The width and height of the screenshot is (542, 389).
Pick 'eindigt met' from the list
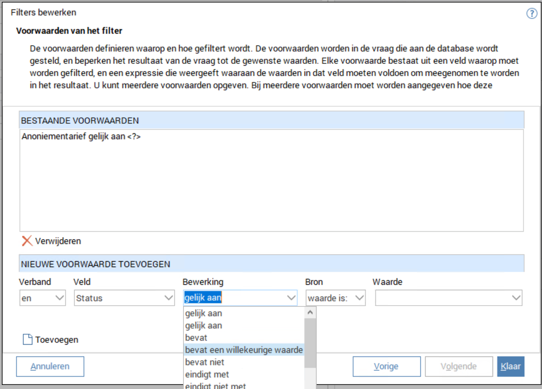(x=207, y=374)
